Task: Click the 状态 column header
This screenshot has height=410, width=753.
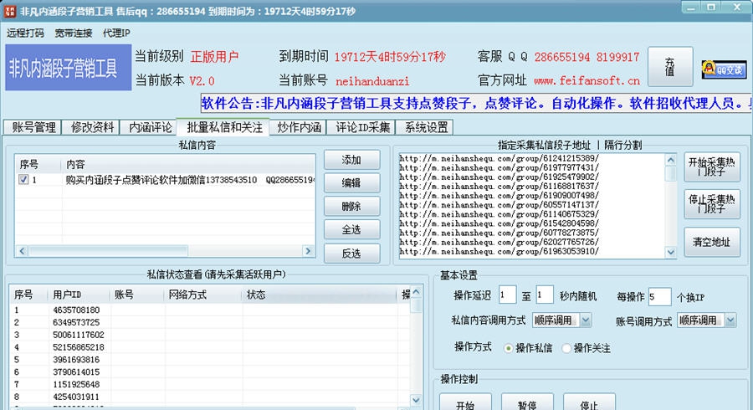Action: (320, 295)
